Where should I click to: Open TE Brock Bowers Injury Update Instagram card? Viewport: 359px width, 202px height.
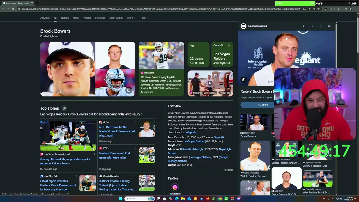[x=161, y=69]
